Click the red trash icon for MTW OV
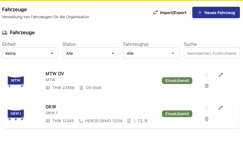The height and width of the screenshot is (150, 243). 207,86
